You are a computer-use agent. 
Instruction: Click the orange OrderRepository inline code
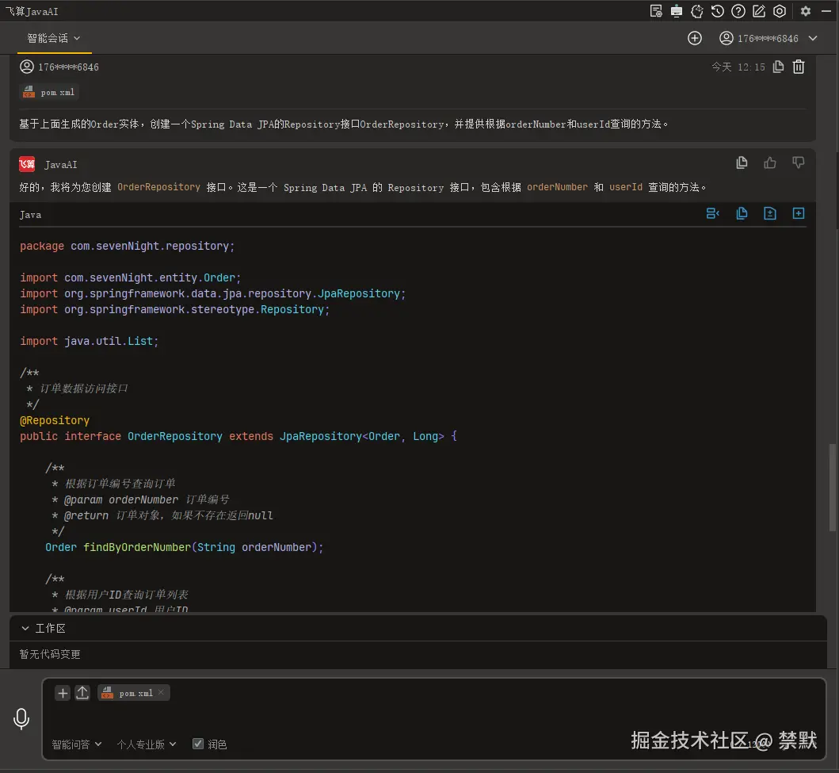(x=158, y=187)
